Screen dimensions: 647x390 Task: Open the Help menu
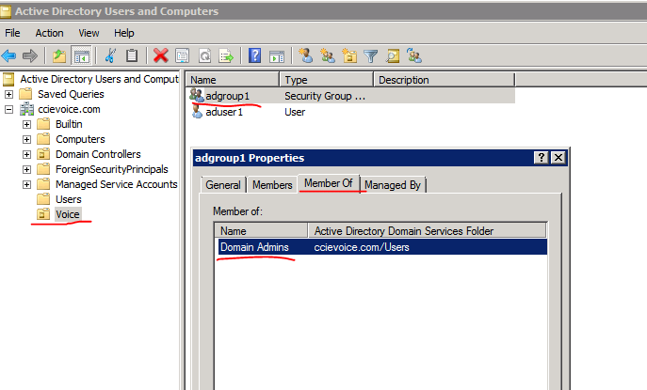coord(123,33)
